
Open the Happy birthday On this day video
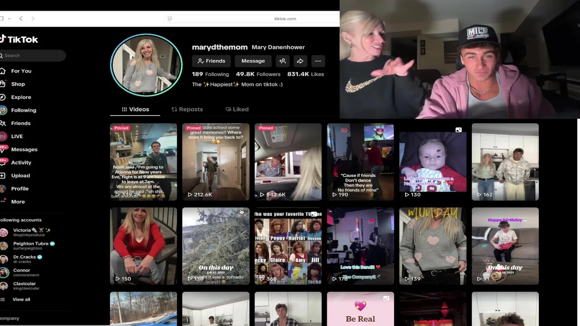(x=505, y=246)
